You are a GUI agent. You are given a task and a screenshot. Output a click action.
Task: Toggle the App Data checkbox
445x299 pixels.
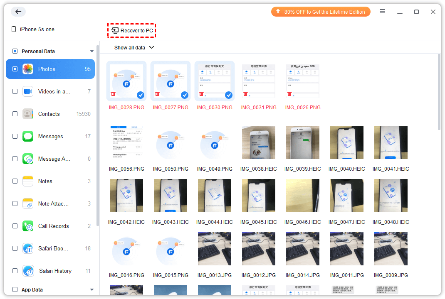(15, 290)
